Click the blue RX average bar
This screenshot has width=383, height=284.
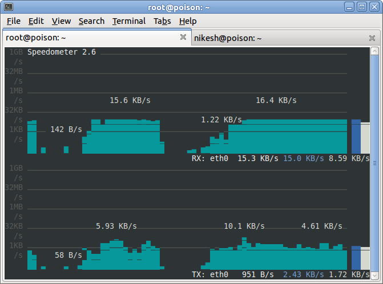click(356, 137)
